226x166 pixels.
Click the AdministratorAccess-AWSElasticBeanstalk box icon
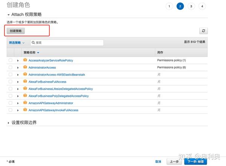point(25,74)
